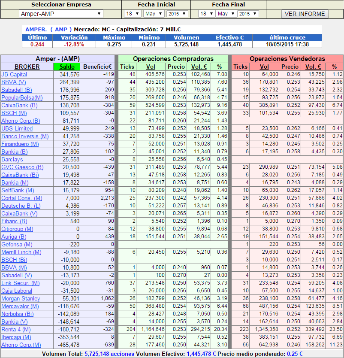Screen dimensions: 344x358
Task: Sort sell operations by Vol. € header
Action: tap(313, 67)
